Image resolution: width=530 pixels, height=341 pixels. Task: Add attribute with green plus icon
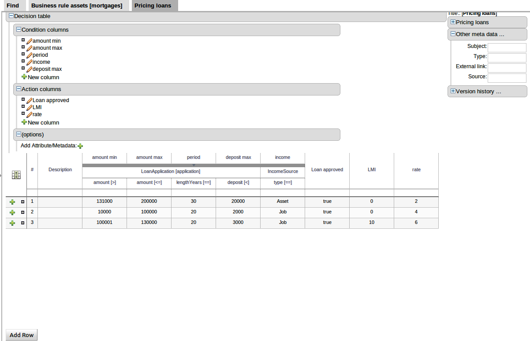point(80,146)
